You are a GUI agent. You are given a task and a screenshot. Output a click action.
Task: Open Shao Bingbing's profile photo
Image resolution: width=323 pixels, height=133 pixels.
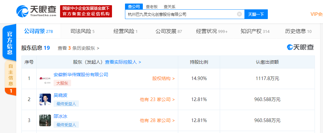(45, 120)
